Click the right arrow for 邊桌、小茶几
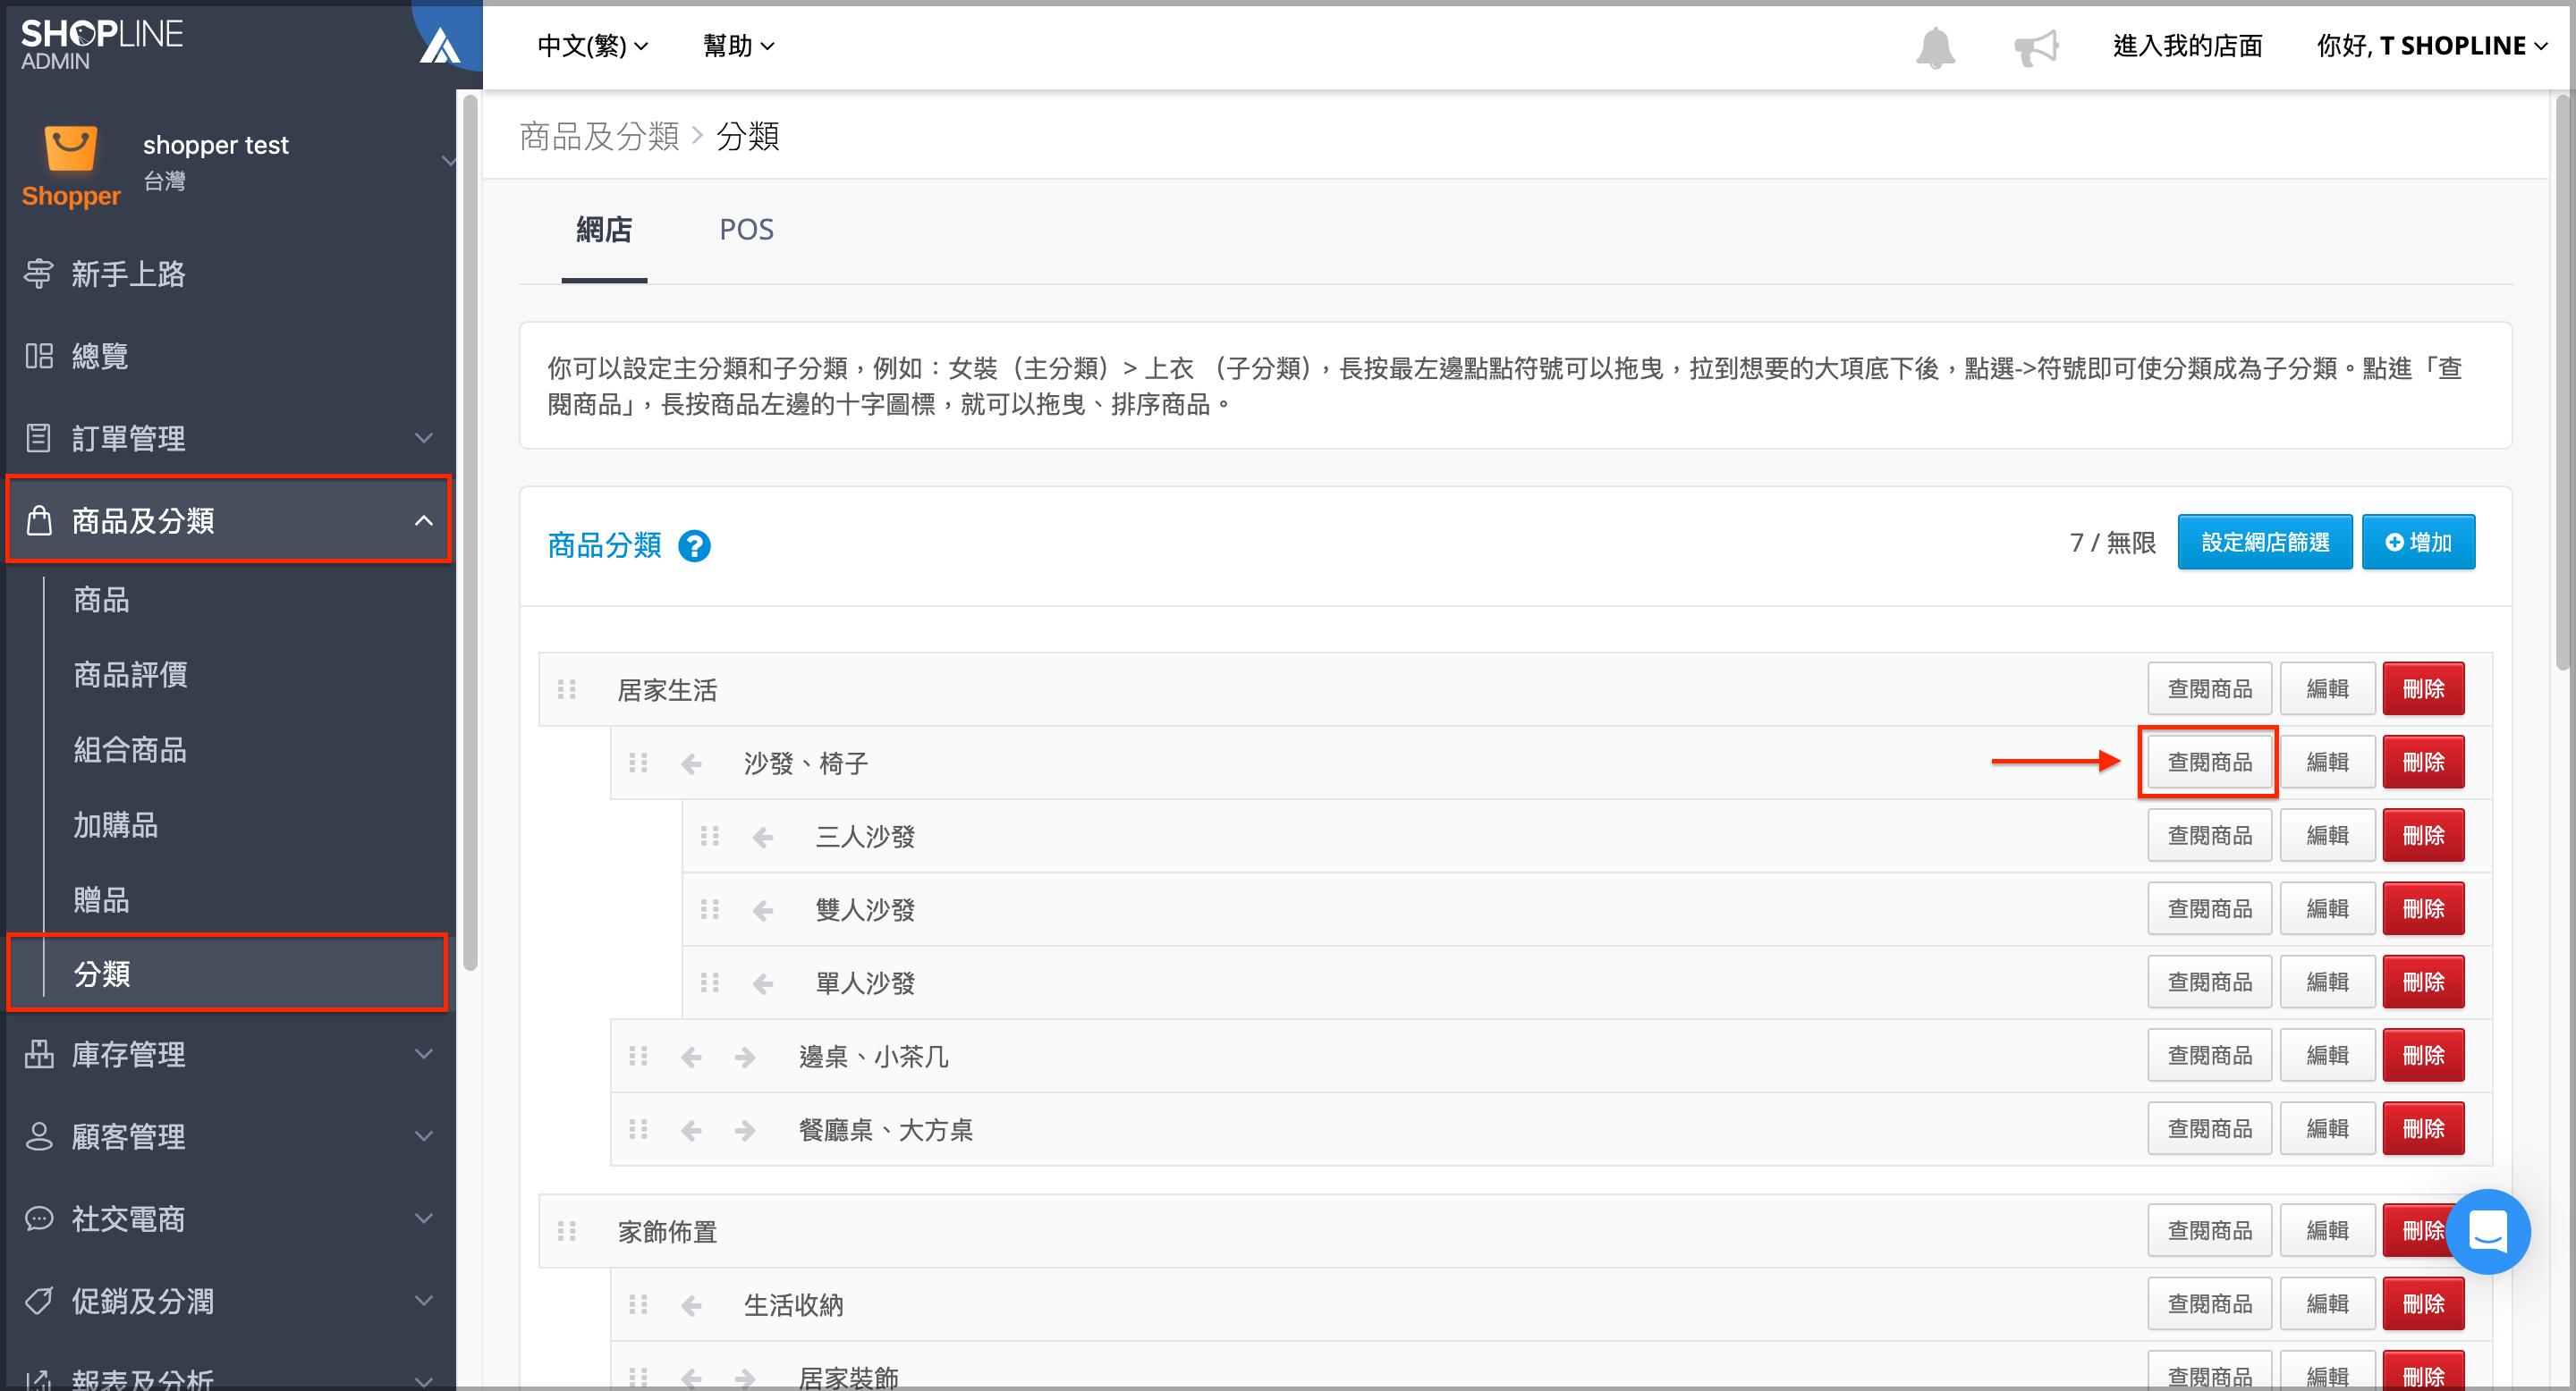The image size is (2576, 1391). (745, 1058)
